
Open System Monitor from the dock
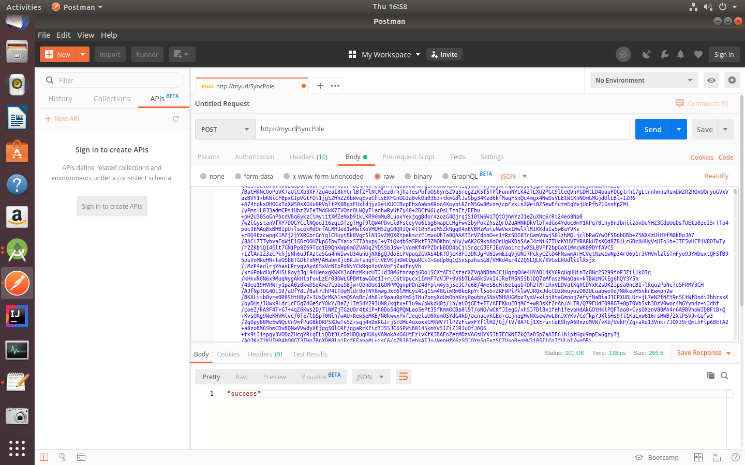[17, 350]
